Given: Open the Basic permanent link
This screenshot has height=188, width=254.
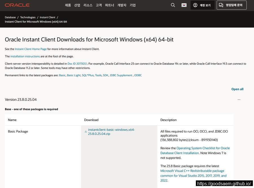Looking at the screenshot, I should (62, 75).
